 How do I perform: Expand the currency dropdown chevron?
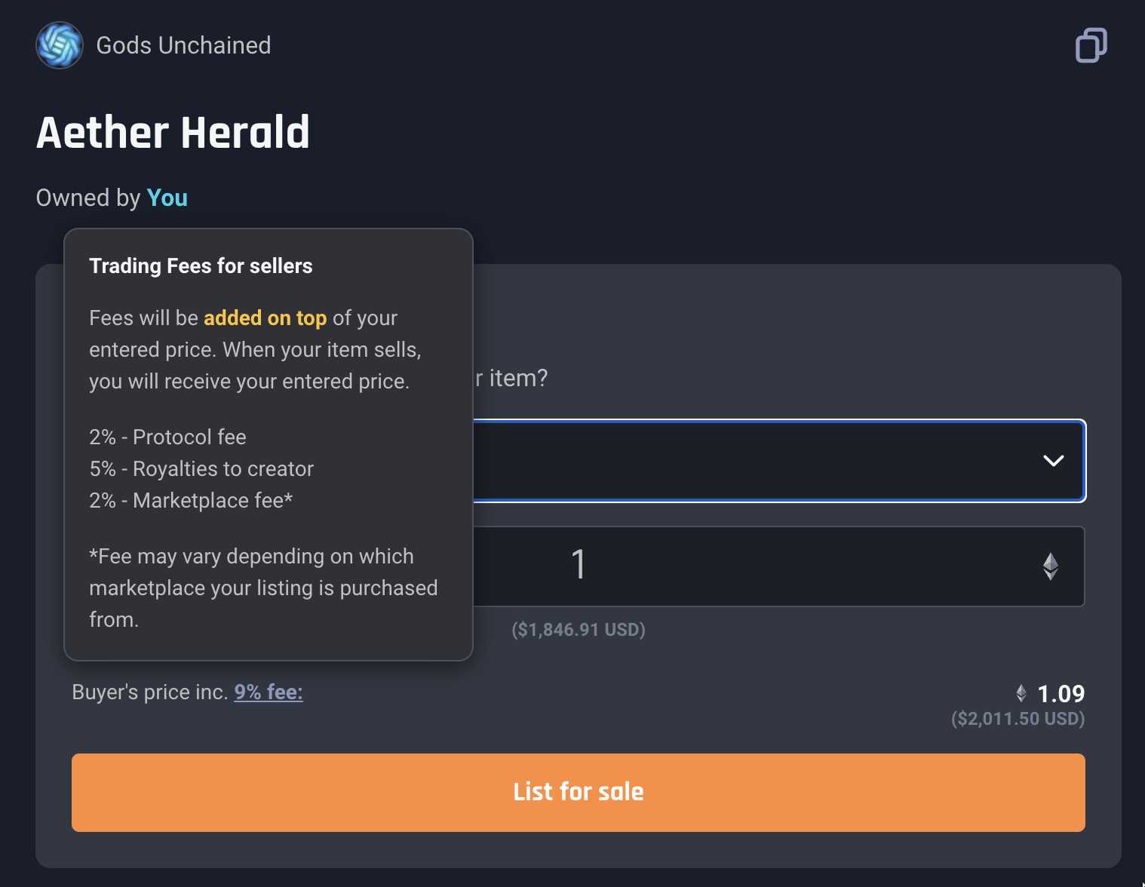click(1053, 461)
